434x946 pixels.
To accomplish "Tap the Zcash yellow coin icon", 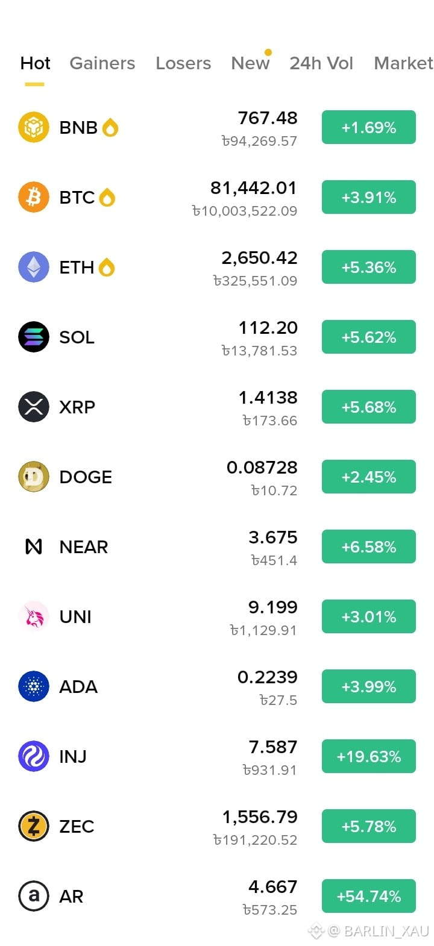I will [34, 826].
